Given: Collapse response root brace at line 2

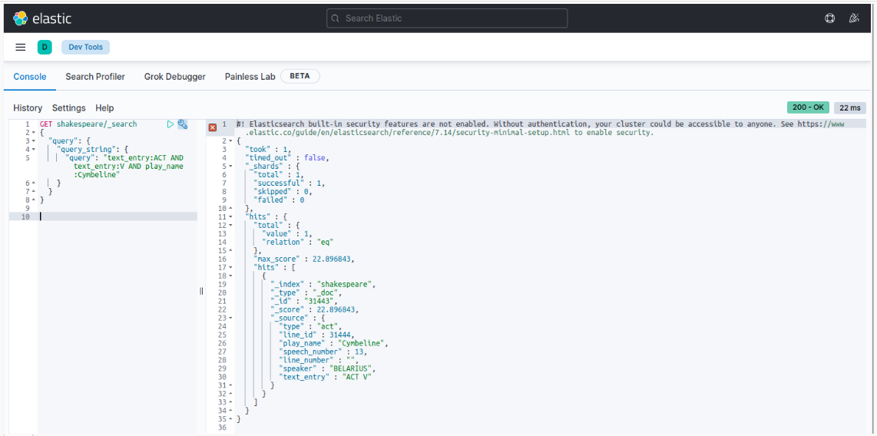Looking at the screenshot, I should click(x=230, y=141).
